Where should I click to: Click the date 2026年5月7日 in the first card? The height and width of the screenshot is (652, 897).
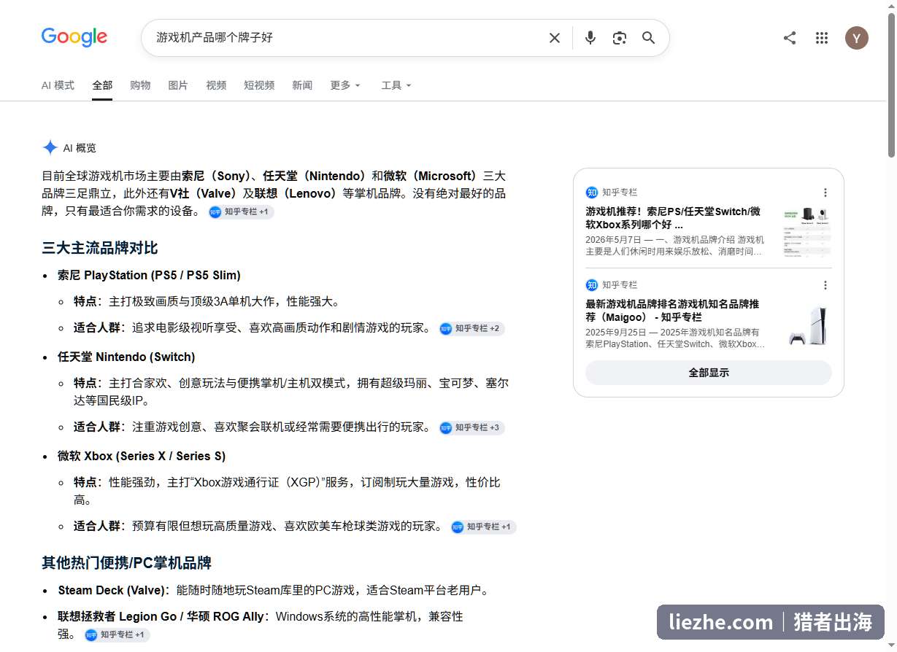613,240
